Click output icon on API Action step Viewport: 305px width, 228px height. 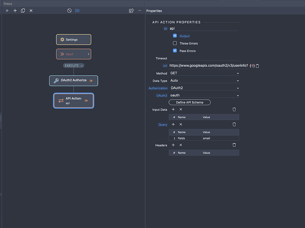tap(86, 101)
